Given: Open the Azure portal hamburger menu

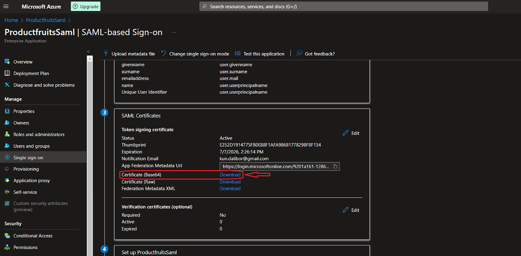Looking at the screenshot, I should point(6,7).
